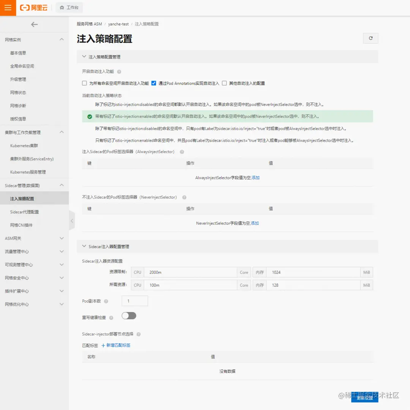Image resolution: width=410 pixels, height=410 pixels.
Task: Select policy text starting 只有标记了istio-injection:enabled
Action: [225, 141]
